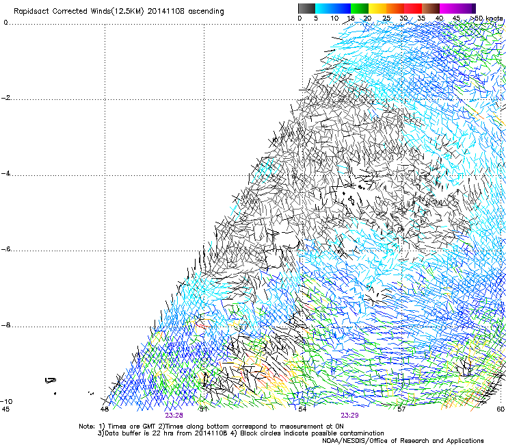This screenshot has height=445, width=506.
Task: Click the purple time label 23:28
Action: (x=174, y=416)
